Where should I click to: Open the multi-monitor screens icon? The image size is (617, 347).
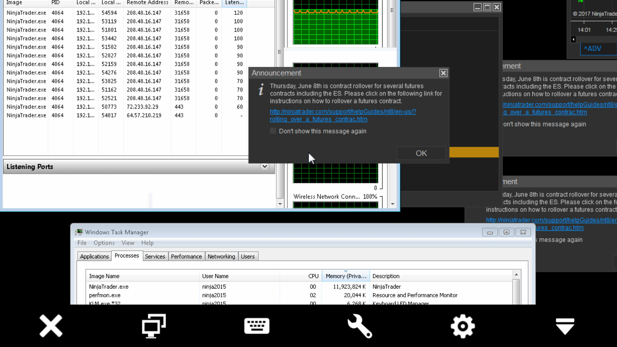pos(154,326)
